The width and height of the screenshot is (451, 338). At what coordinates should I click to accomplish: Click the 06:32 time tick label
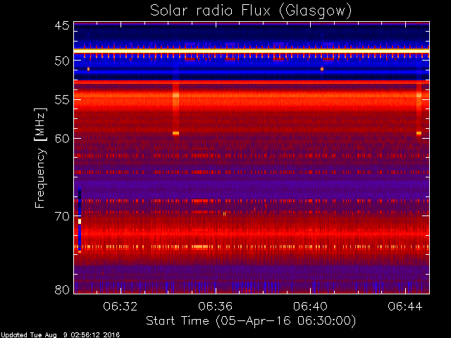click(121, 306)
